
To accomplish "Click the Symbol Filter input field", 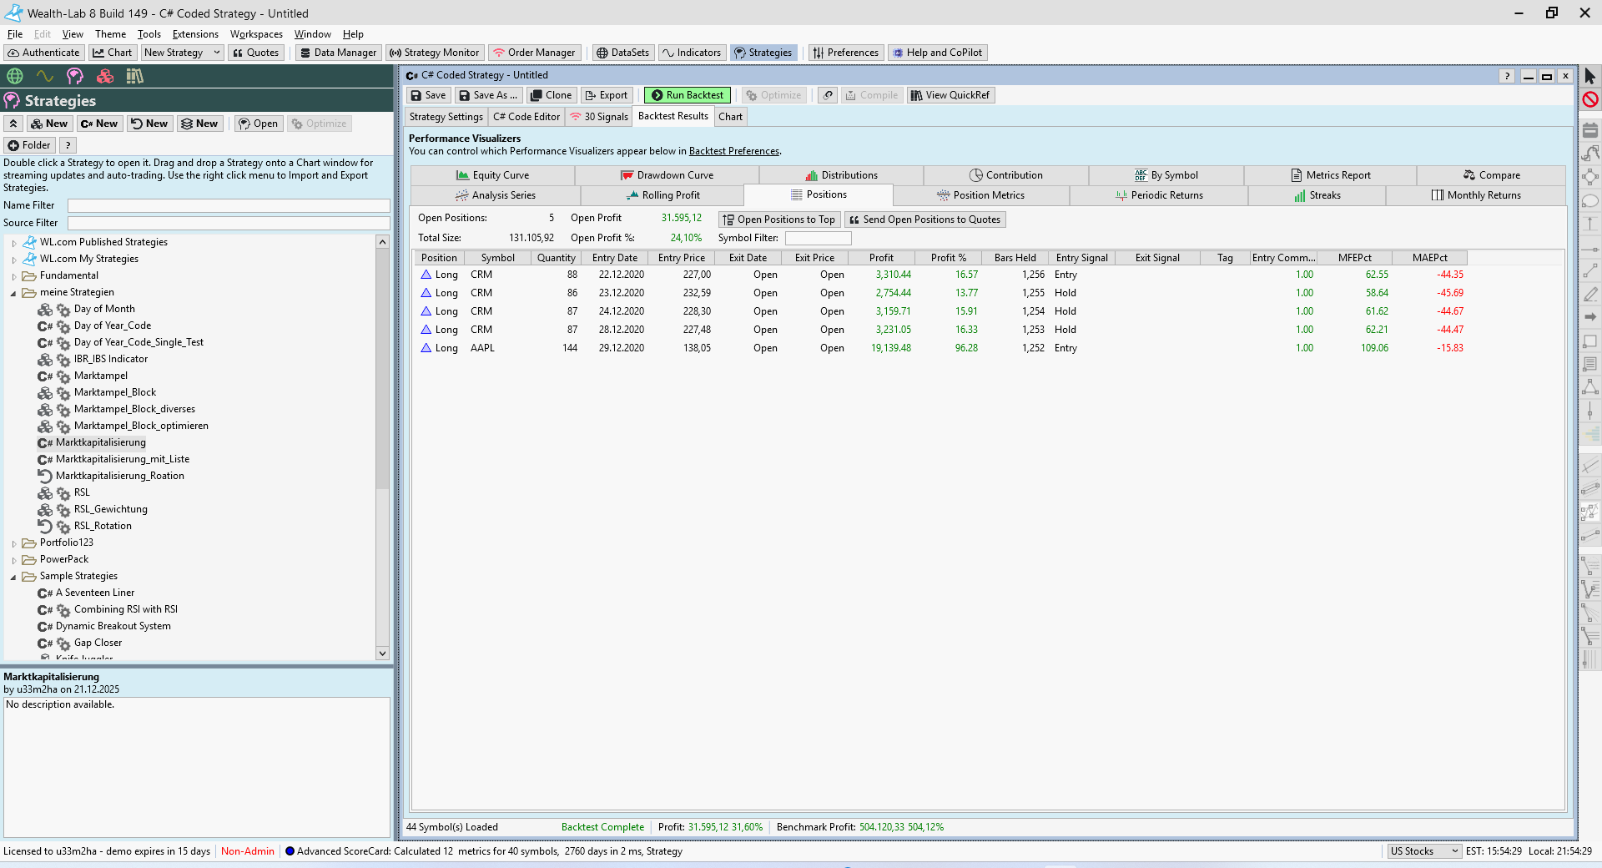I will (x=817, y=239).
